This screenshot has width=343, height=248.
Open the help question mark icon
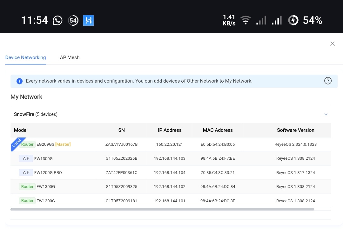coord(328,81)
